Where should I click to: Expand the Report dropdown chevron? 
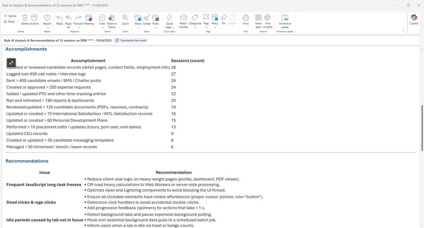(47, 28)
